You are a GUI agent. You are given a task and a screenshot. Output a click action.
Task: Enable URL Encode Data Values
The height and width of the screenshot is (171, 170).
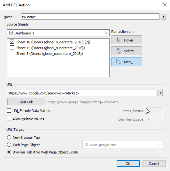9,111
